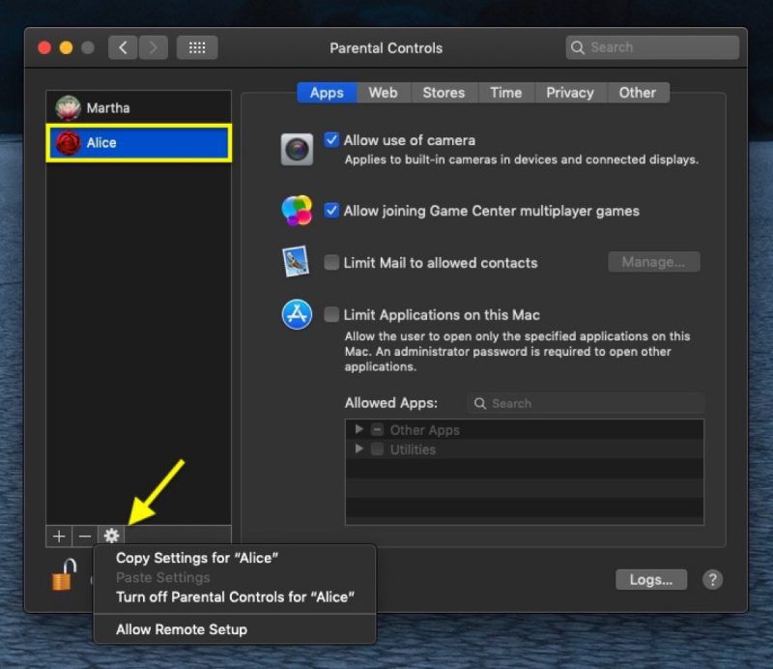Click the Game Center multicolor bubbles icon

[x=296, y=211]
